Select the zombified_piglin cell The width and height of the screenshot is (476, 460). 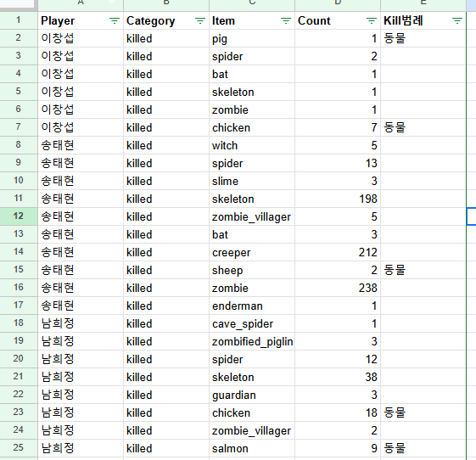point(252,341)
